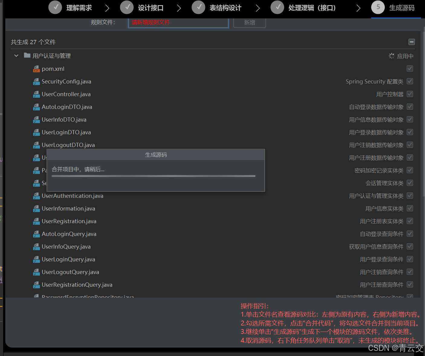Image resolution: width=425 pixels, height=356 pixels.
Task: Click the AutoLoginQuery.java file icon
Action: tap(36, 234)
